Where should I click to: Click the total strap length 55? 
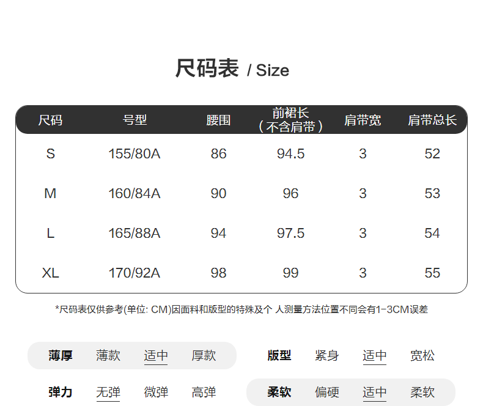click(x=432, y=273)
